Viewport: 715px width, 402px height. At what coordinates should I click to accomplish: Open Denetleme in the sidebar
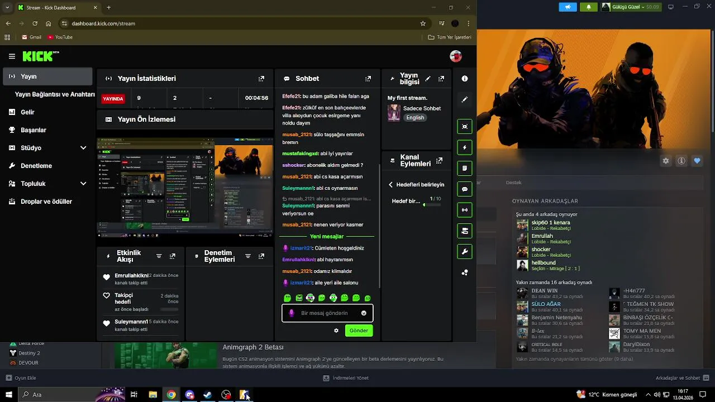click(x=47, y=166)
